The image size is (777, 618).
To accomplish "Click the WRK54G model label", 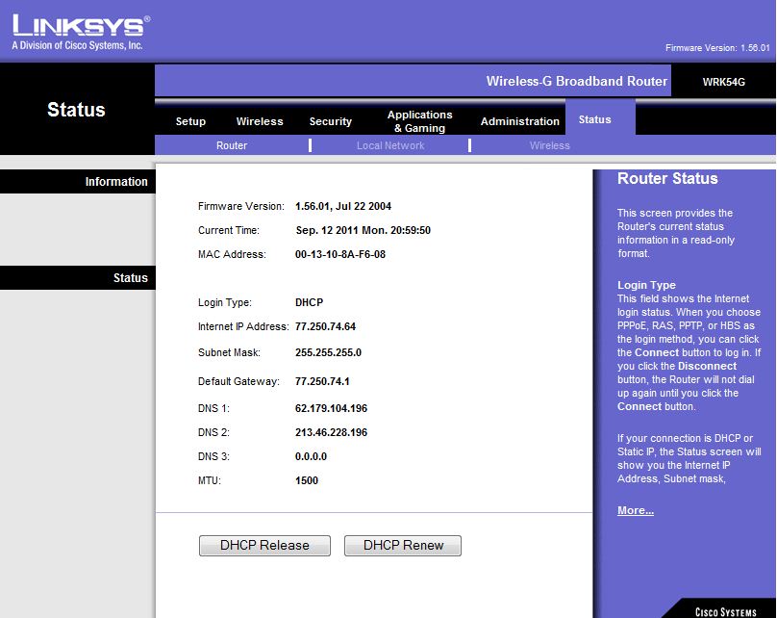I will [x=723, y=83].
